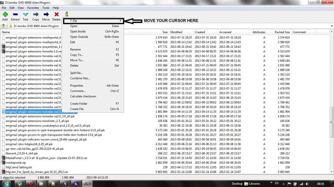
Task: Click the Windows Start orb
Action: 7,184
